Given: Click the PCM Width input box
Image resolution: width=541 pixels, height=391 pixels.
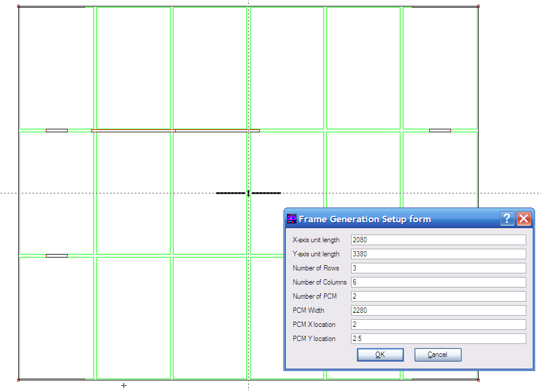Looking at the screenshot, I should point(438,310).
